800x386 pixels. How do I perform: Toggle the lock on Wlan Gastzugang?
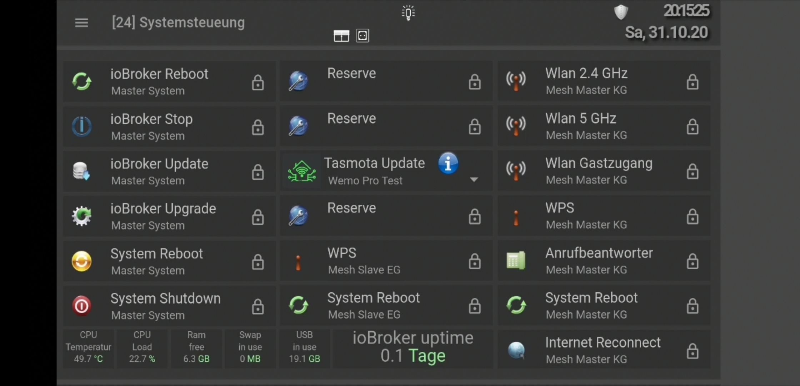coord(692,172)
